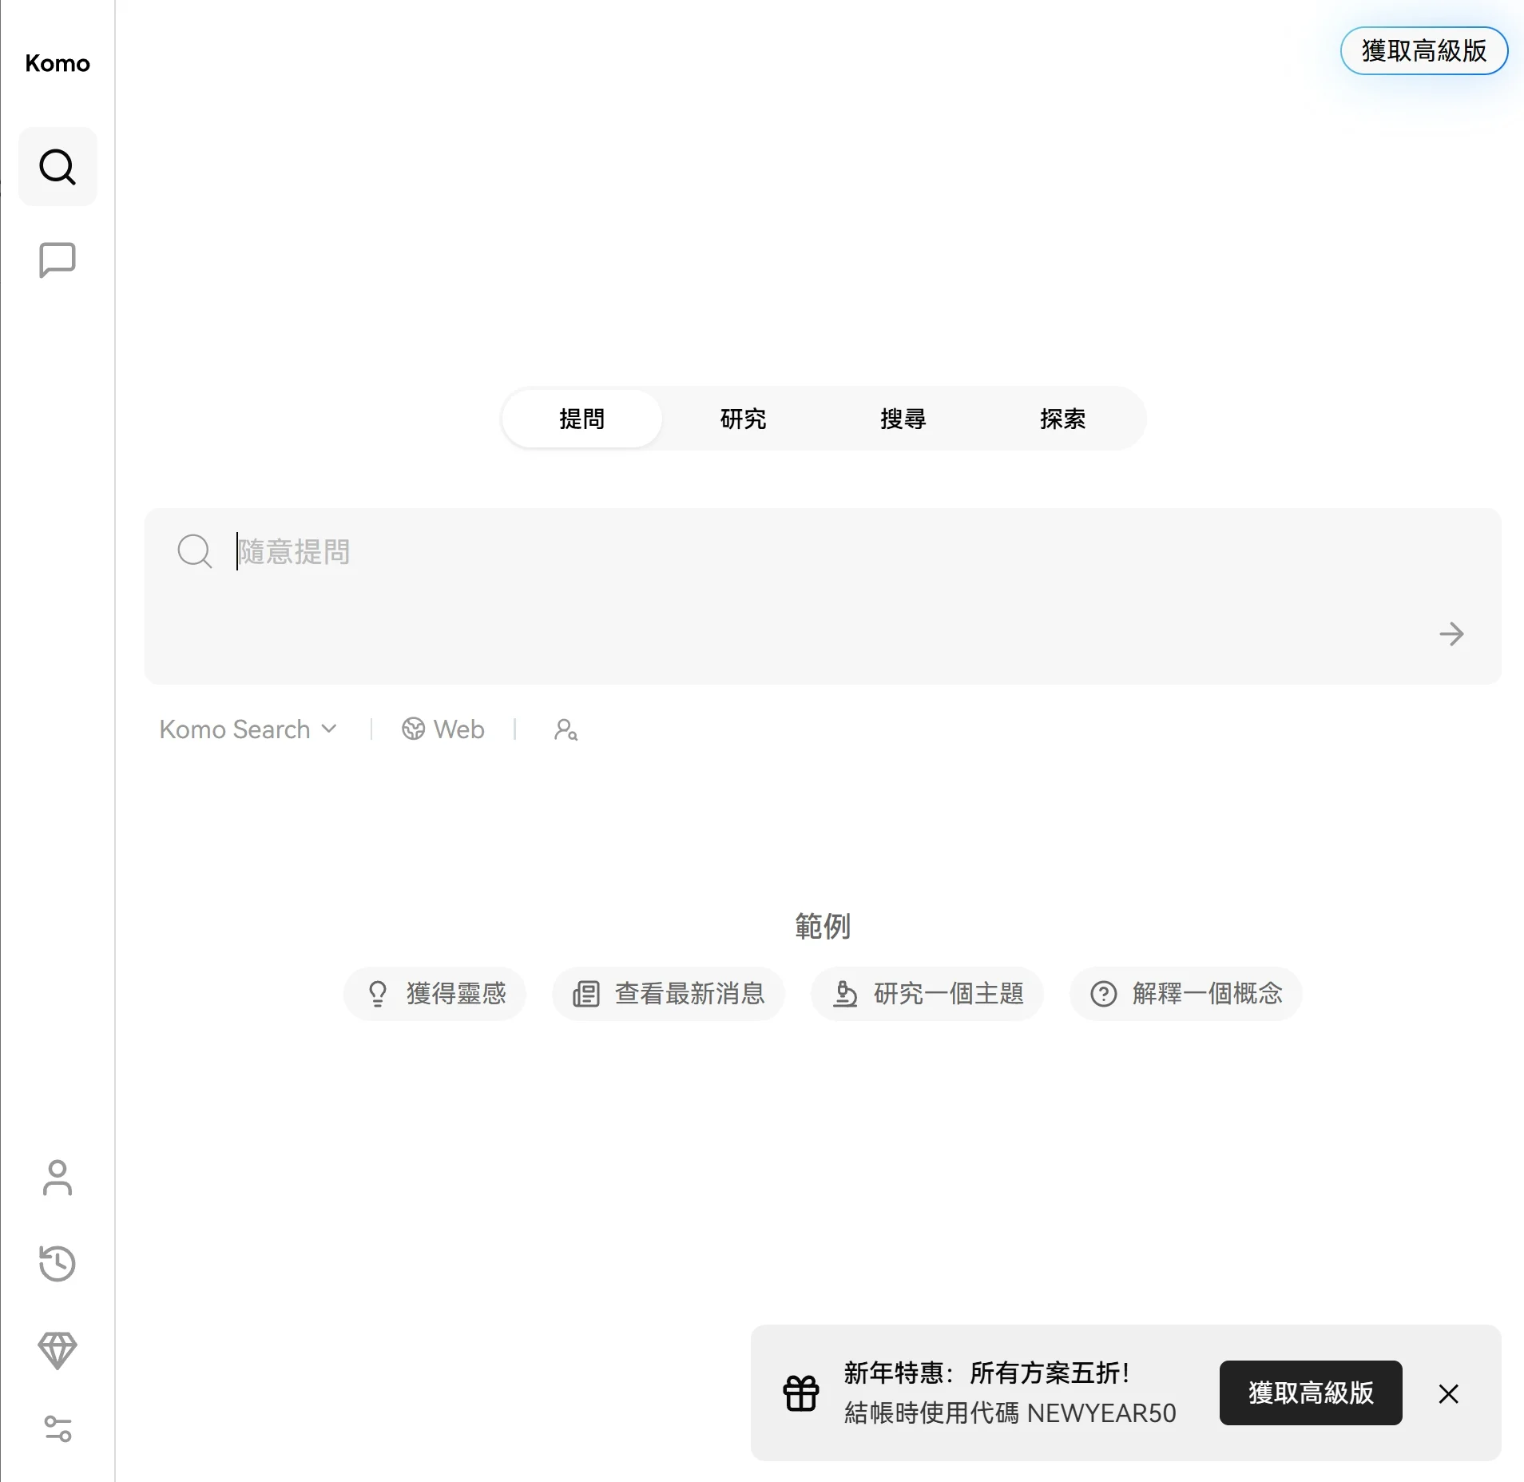Open the chat bubble icon in sidebar
The height and width of the screenshot is (1482, 1524).
[58, 260]
